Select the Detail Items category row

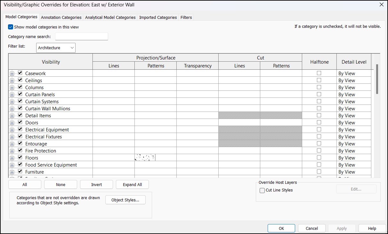point(38,115)
